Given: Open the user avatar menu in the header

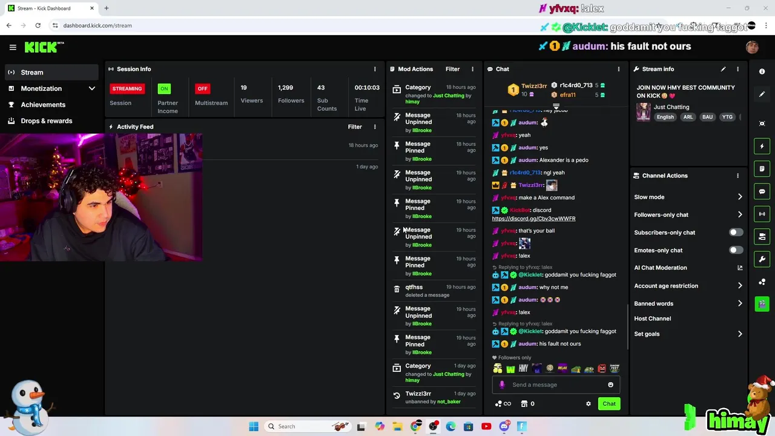Looking at the screenshot, I should point(752,47).
